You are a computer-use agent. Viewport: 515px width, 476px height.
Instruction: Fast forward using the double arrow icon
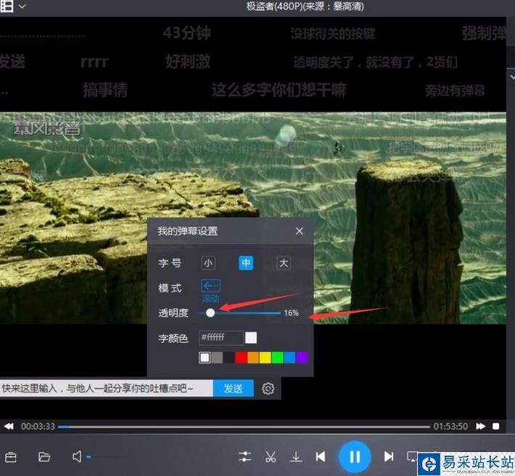tap(480, 427)
